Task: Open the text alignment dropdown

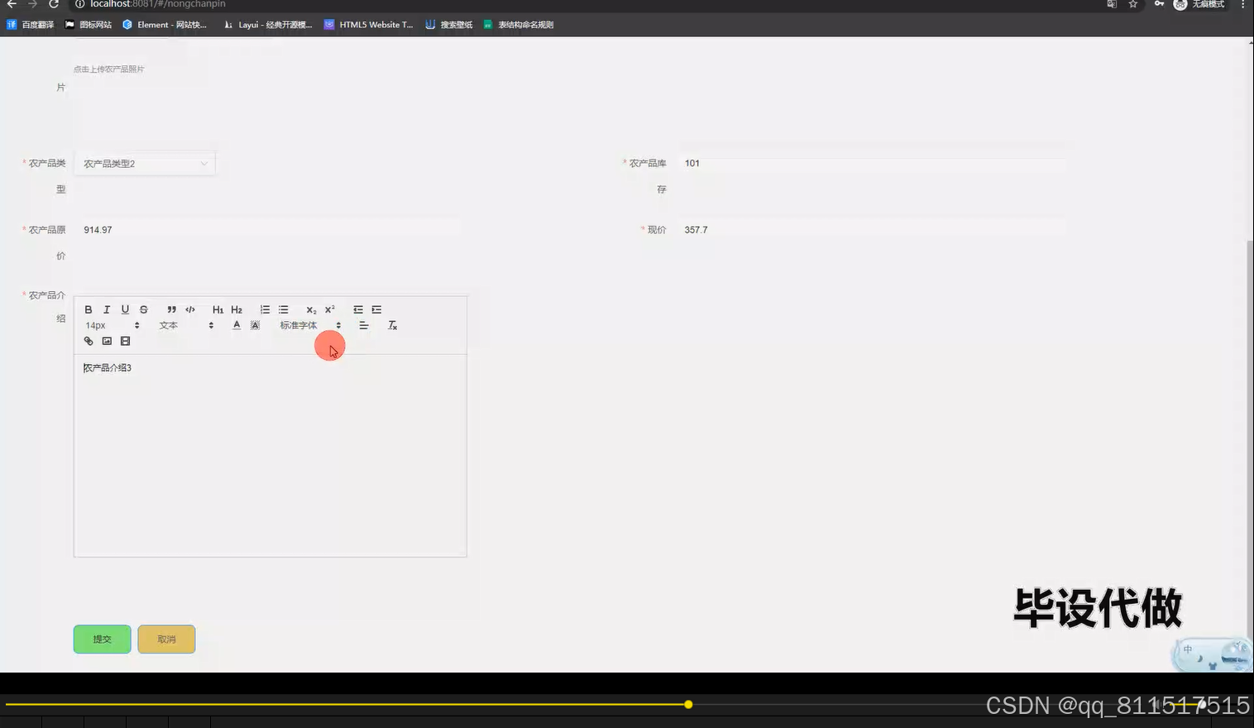Action: (363, 325)
